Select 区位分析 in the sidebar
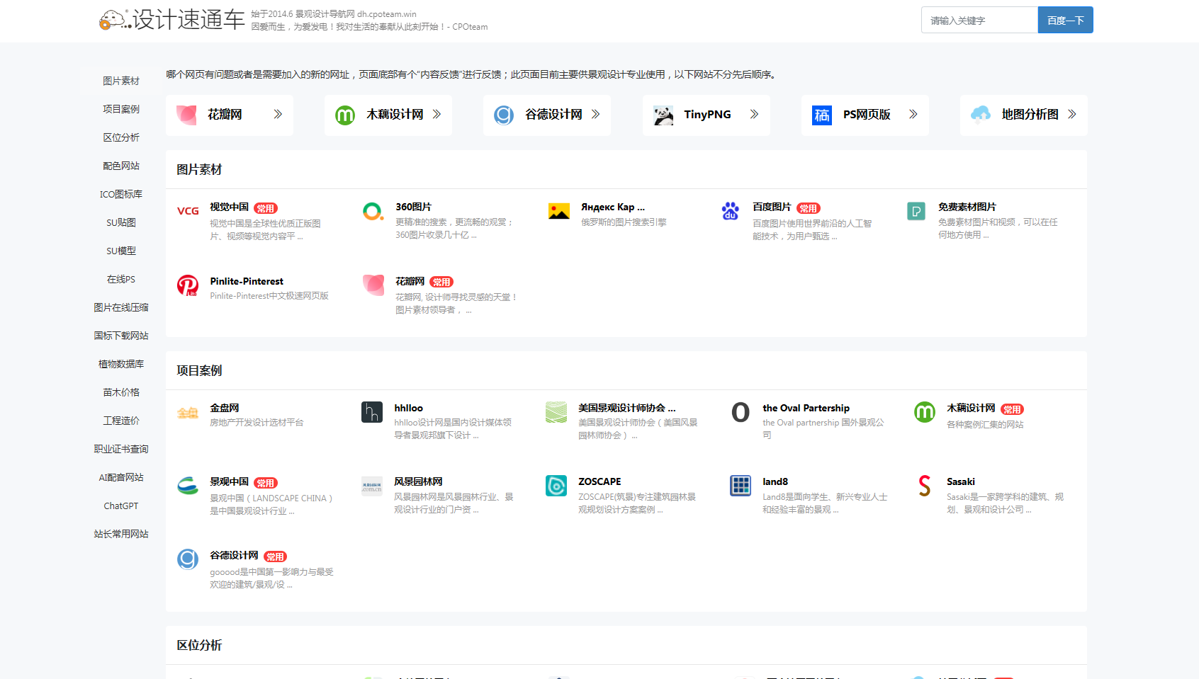Image resolution: width=1199 pixels, height=679 pixels. click(x=121, y=137)
